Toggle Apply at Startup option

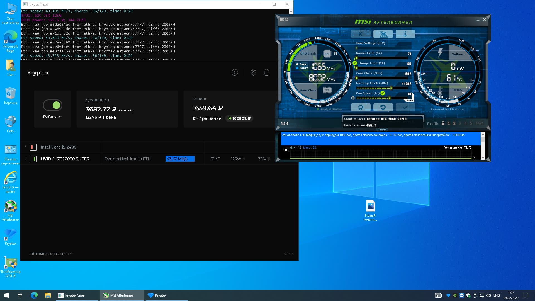tap(330, 109)
